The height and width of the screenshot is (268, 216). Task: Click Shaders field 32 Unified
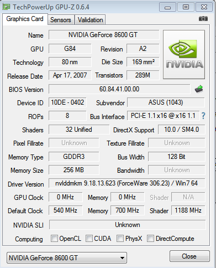tap(79, 130)
